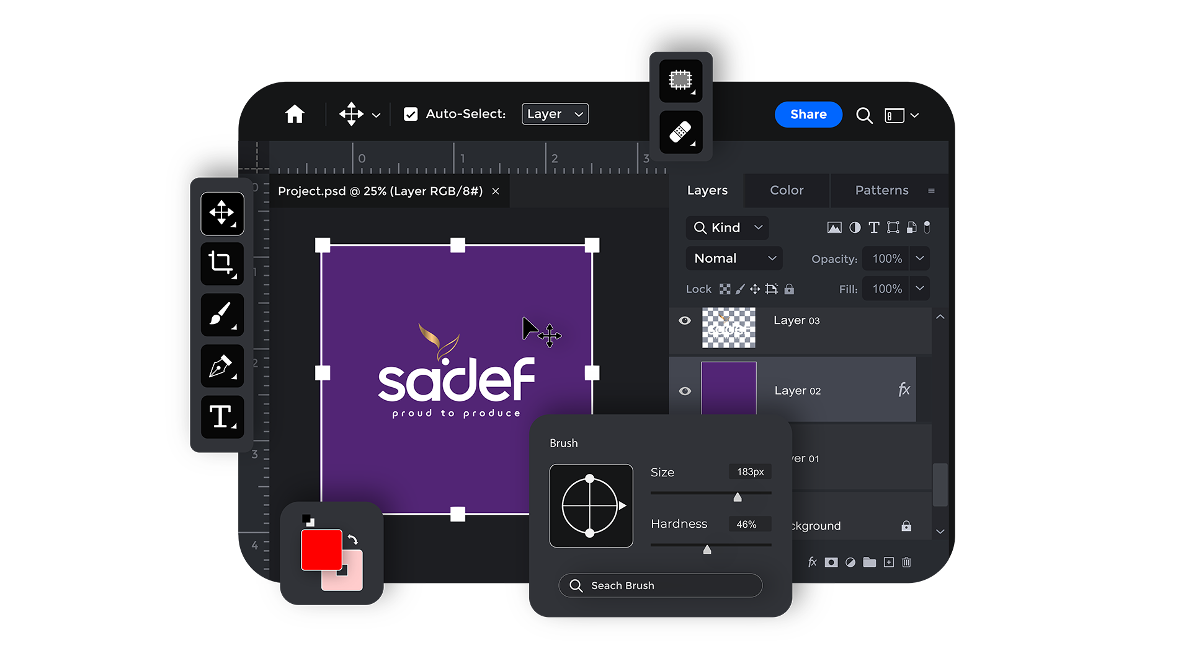Select the Brush tool in left toolbar
This screenshot has width=1191, height=669.
(x=221, y=315)
